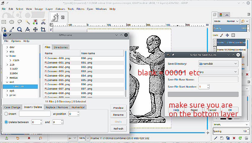Select the Delete between radio button
This screenshot has height=143, width=252.
[6, 122]
